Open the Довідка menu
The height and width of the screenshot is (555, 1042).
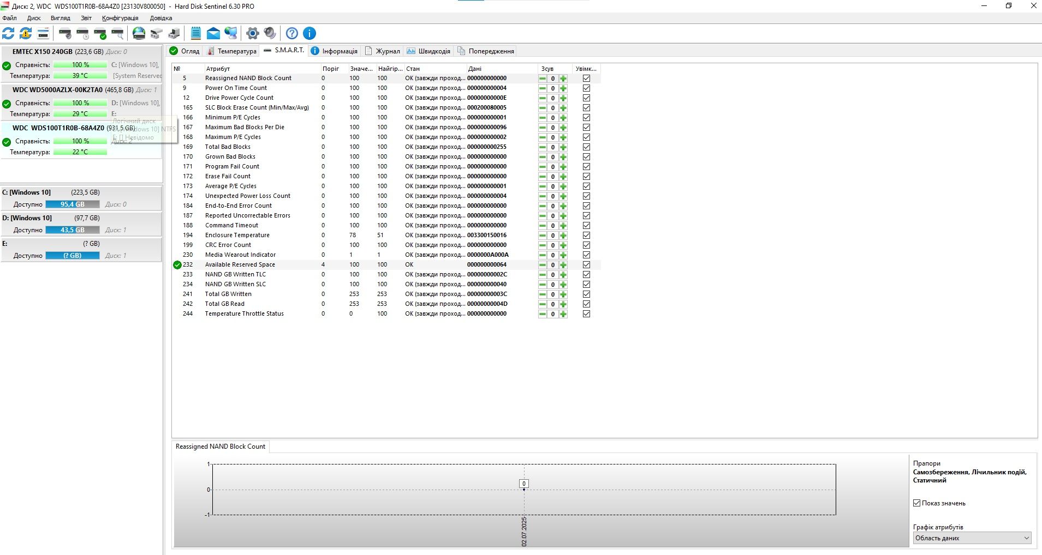coord(161,18)
